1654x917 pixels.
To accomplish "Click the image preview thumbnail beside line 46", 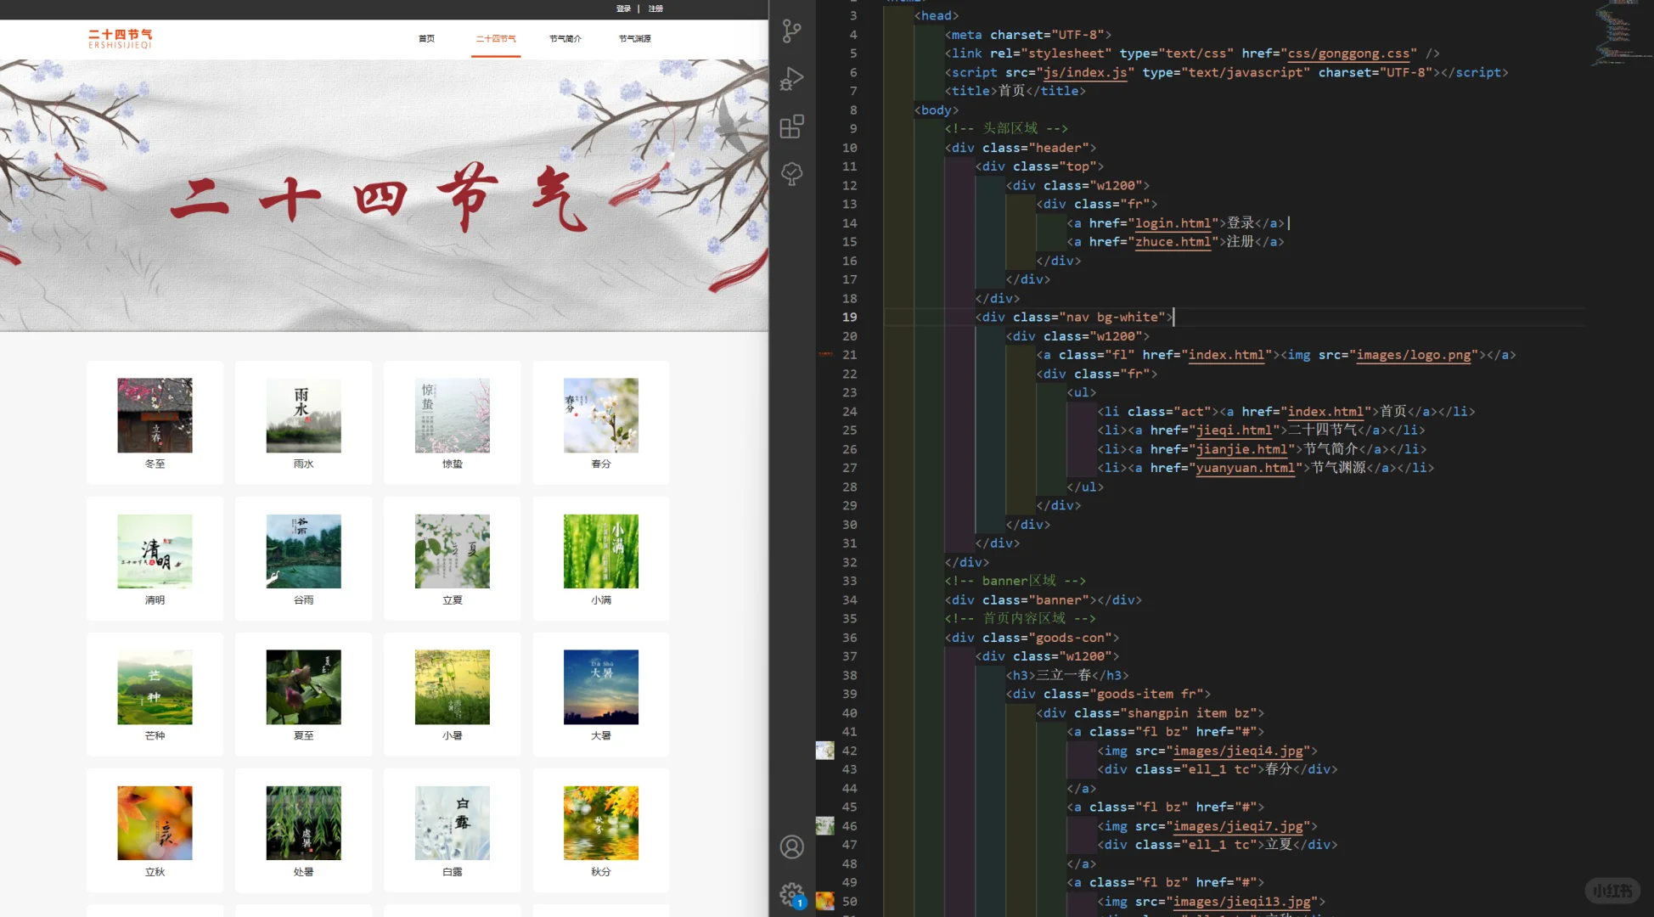I will coord(824,826).
